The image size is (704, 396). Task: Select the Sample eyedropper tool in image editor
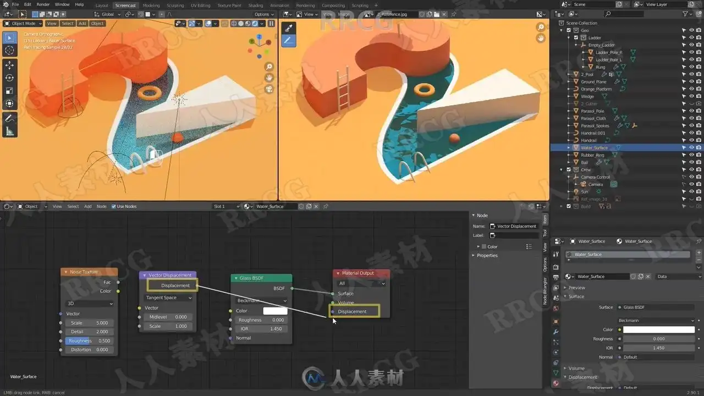[288, 28]
